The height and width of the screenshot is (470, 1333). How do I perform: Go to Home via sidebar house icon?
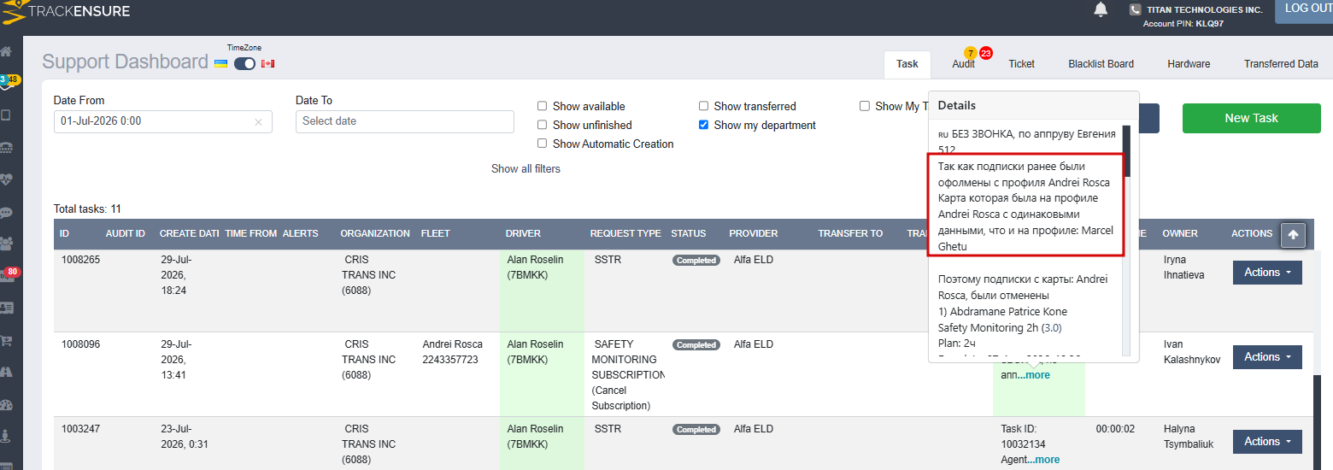pyautogui.click(x=6, y=52)
